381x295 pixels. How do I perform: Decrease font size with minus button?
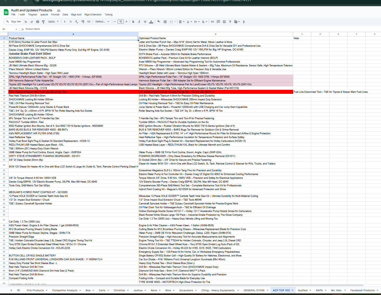[115, 22]
